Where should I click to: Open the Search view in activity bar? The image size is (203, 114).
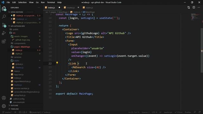(x=4, y=16)
